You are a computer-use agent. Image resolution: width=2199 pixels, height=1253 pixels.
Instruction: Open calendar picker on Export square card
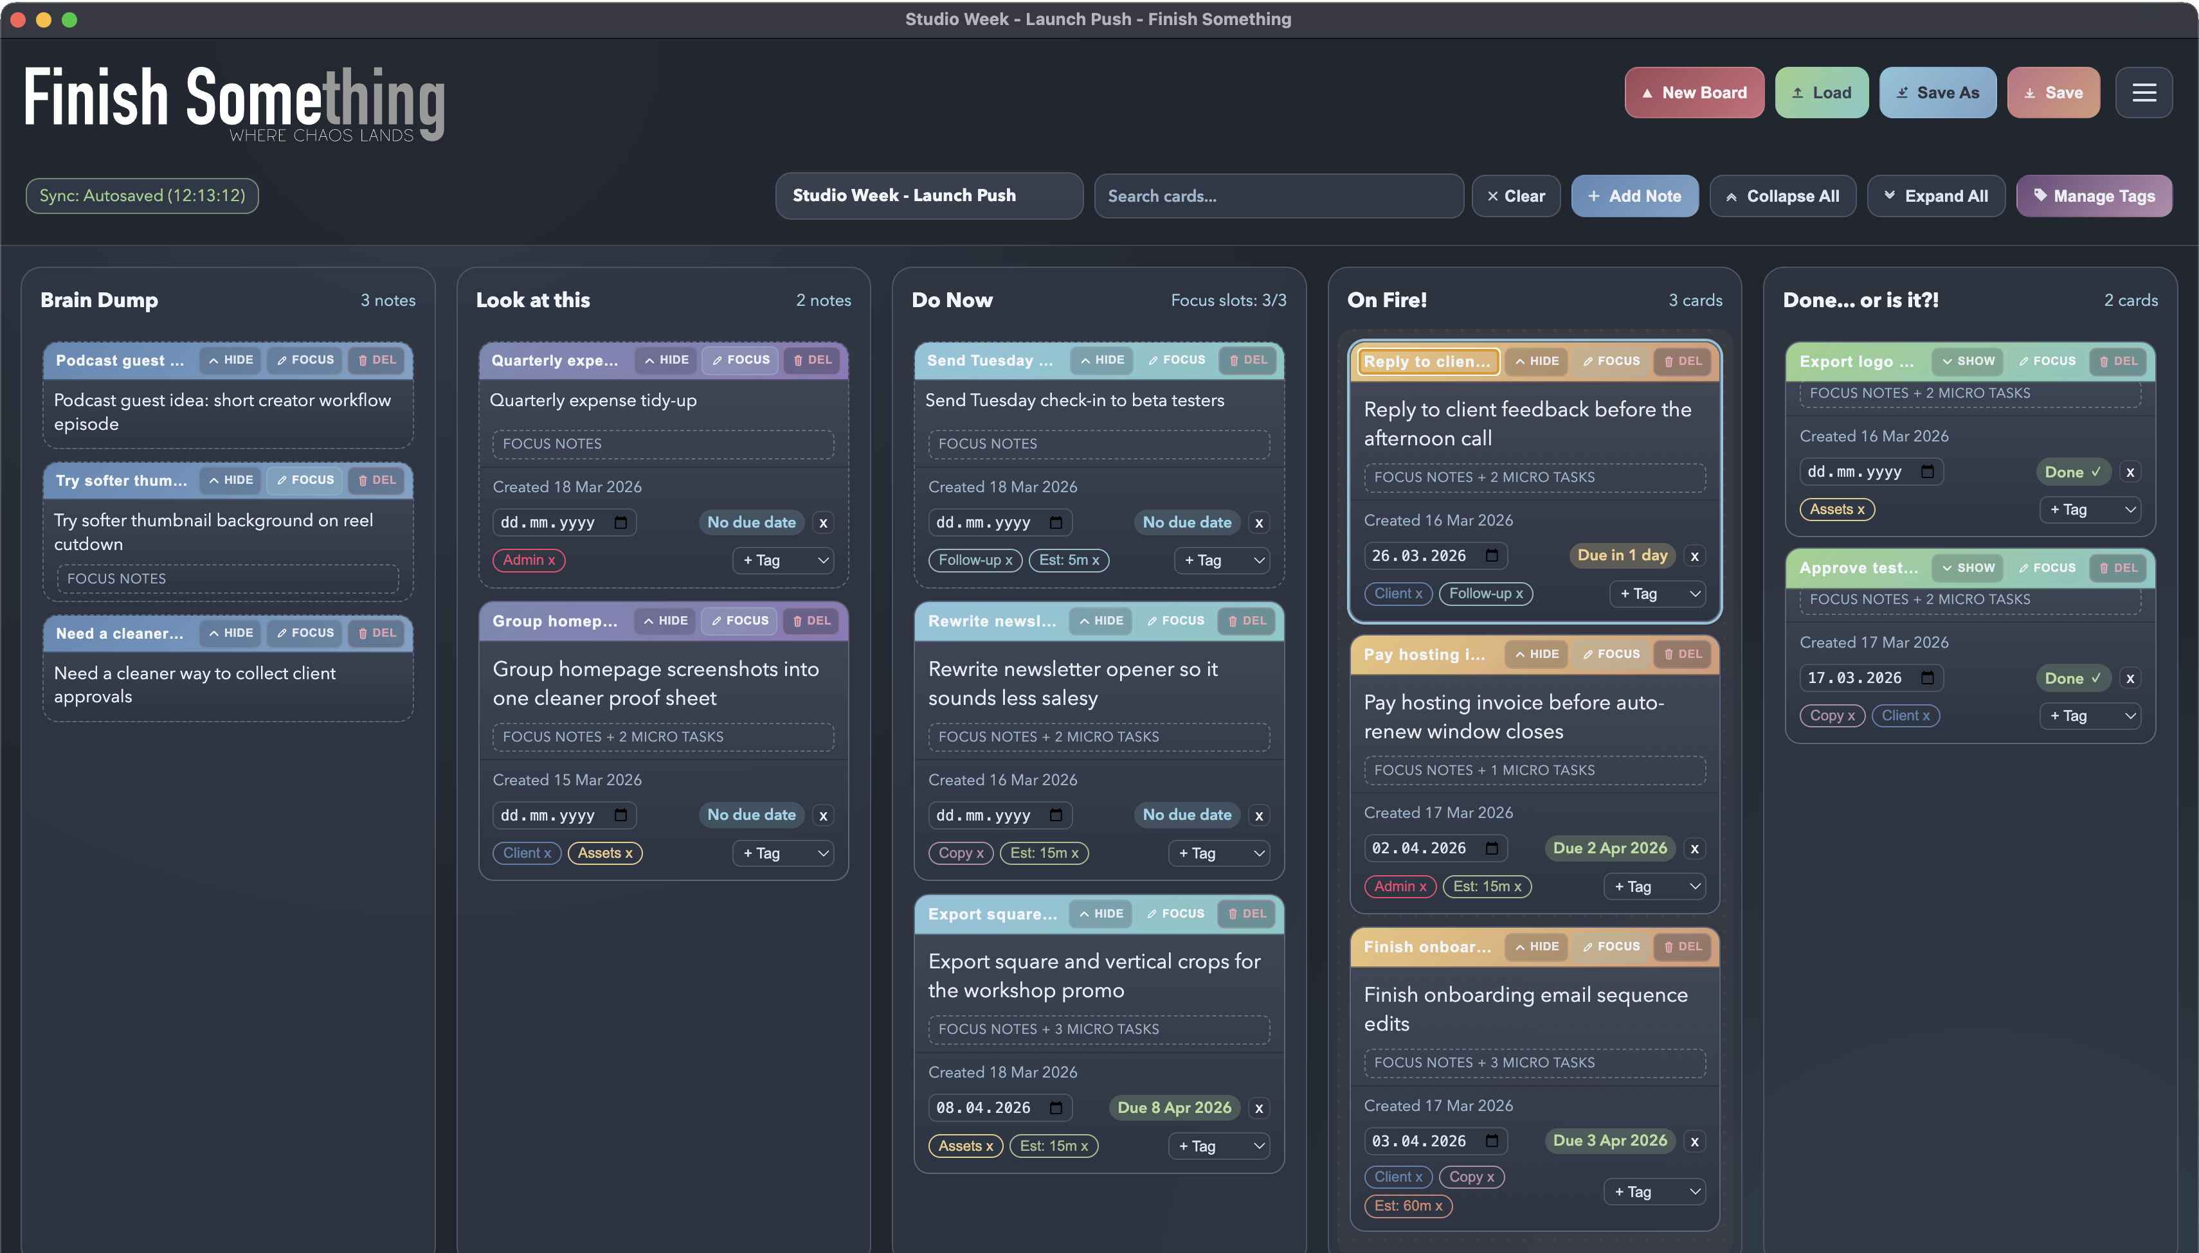[x=1056, y=1108]
